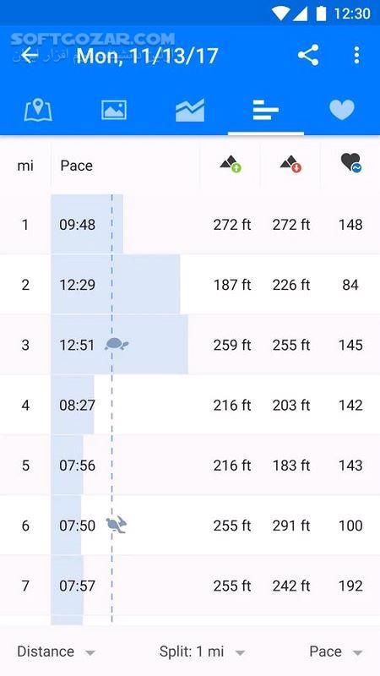Share this workout via share icon
380x676 pixels.
pos(308,55)
